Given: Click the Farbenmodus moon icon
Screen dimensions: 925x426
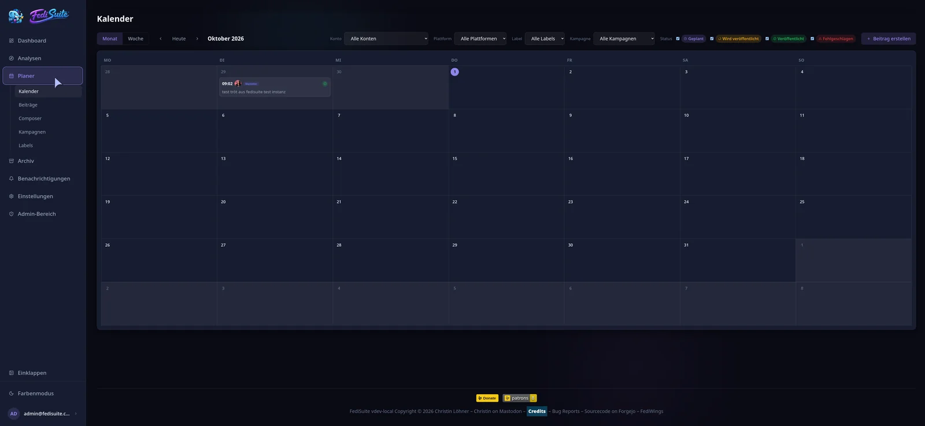Looking at the screenshot, I should [11, 394].
